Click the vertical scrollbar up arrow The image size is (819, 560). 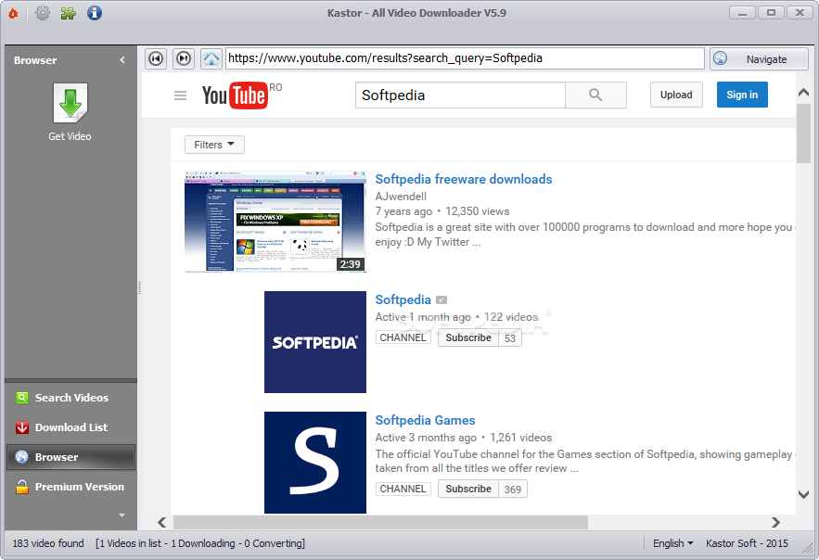pyautogui.click(x=803, y=93)
